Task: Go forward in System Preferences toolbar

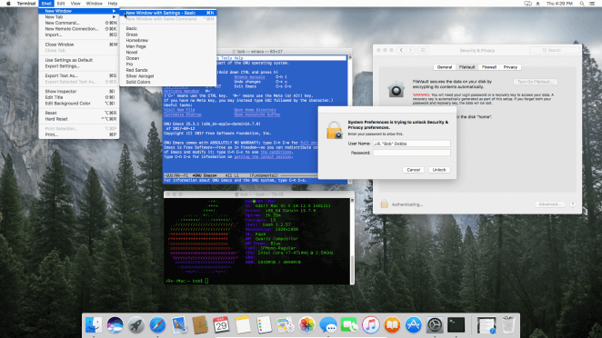Action: click(x=410, y=50)
